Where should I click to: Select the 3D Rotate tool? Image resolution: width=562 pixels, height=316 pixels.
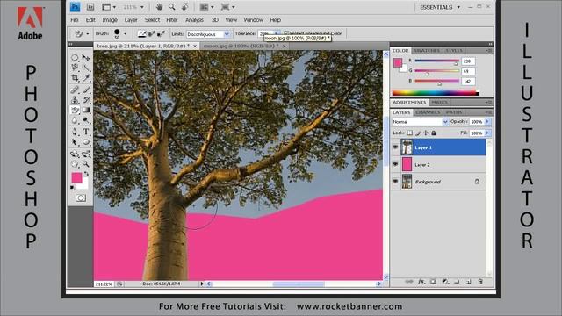point(75,154)
